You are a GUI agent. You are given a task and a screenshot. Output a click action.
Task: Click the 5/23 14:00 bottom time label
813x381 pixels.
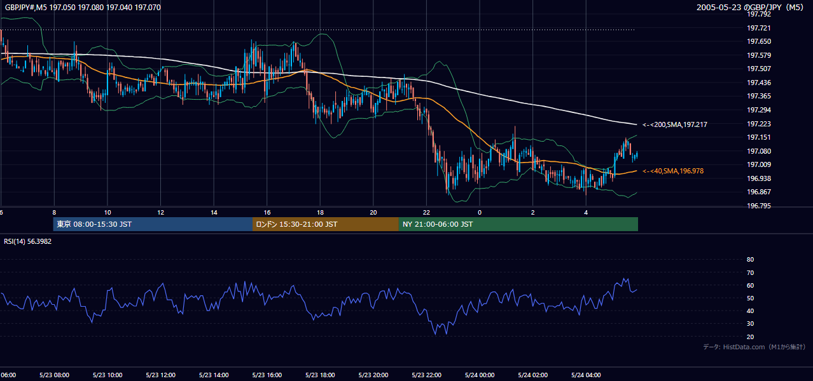(214, 375)
